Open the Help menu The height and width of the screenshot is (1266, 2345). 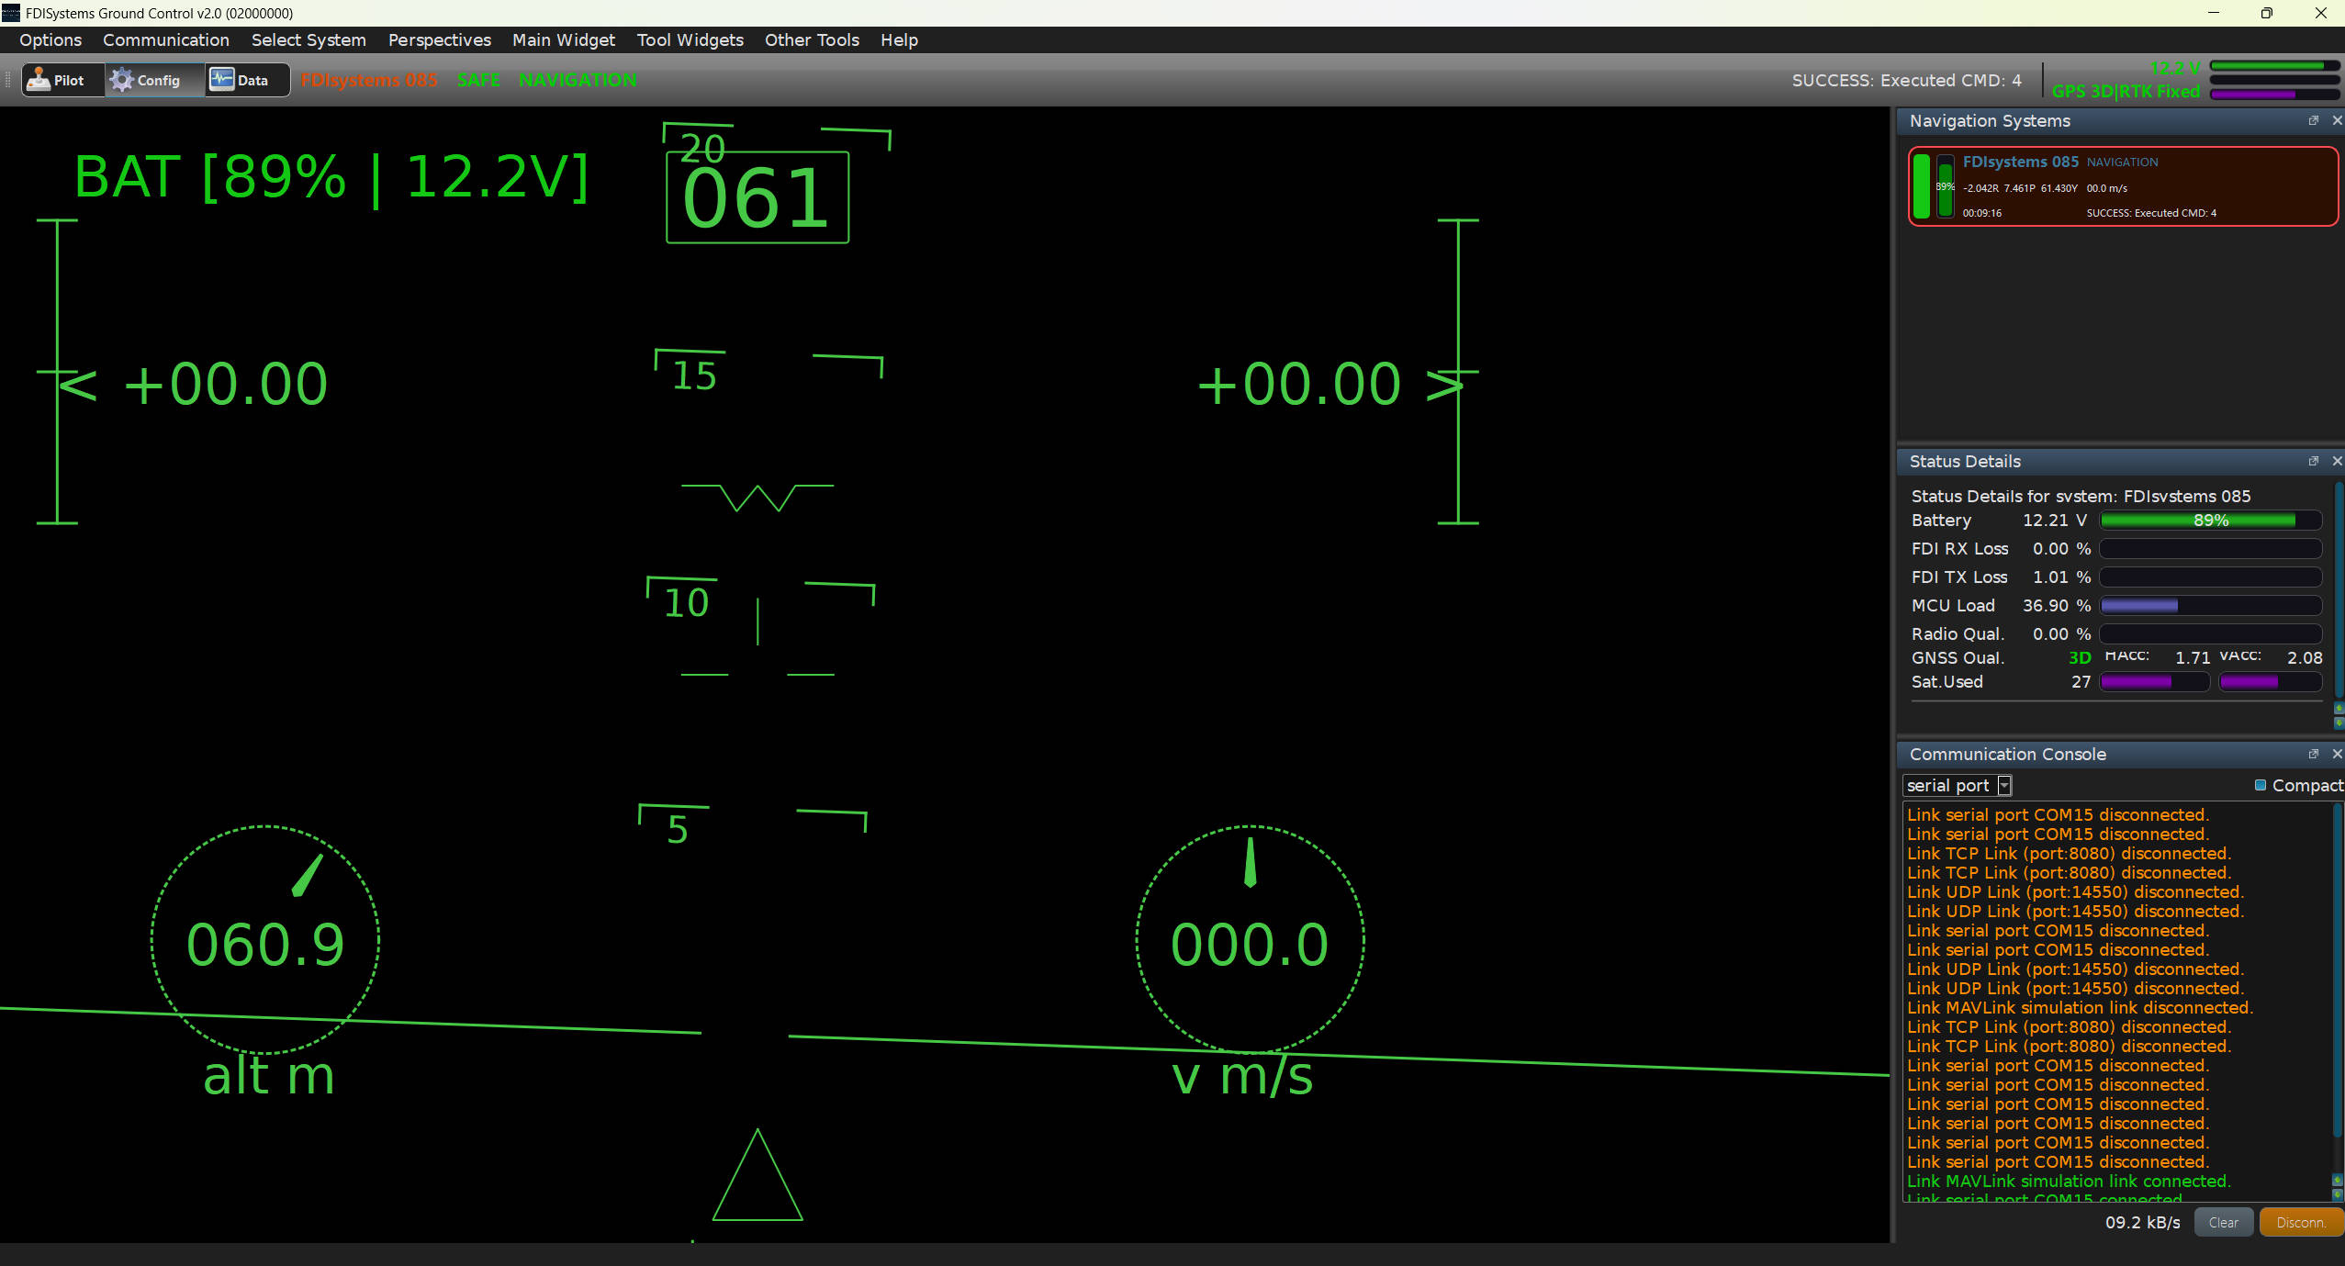pyautogui.click(x=899, y=39)
